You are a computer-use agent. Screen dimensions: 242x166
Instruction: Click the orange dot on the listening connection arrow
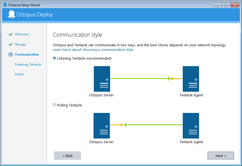172,78
